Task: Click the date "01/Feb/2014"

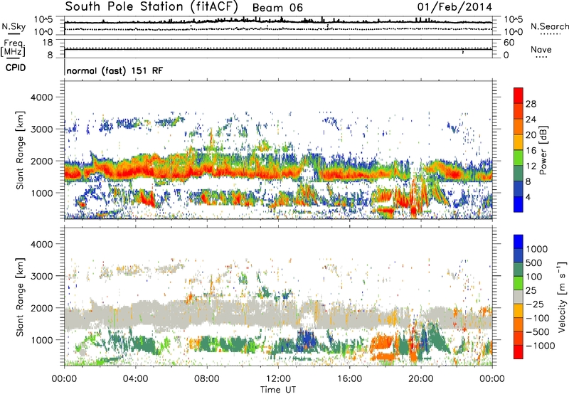Action: (x=454, y=7)
